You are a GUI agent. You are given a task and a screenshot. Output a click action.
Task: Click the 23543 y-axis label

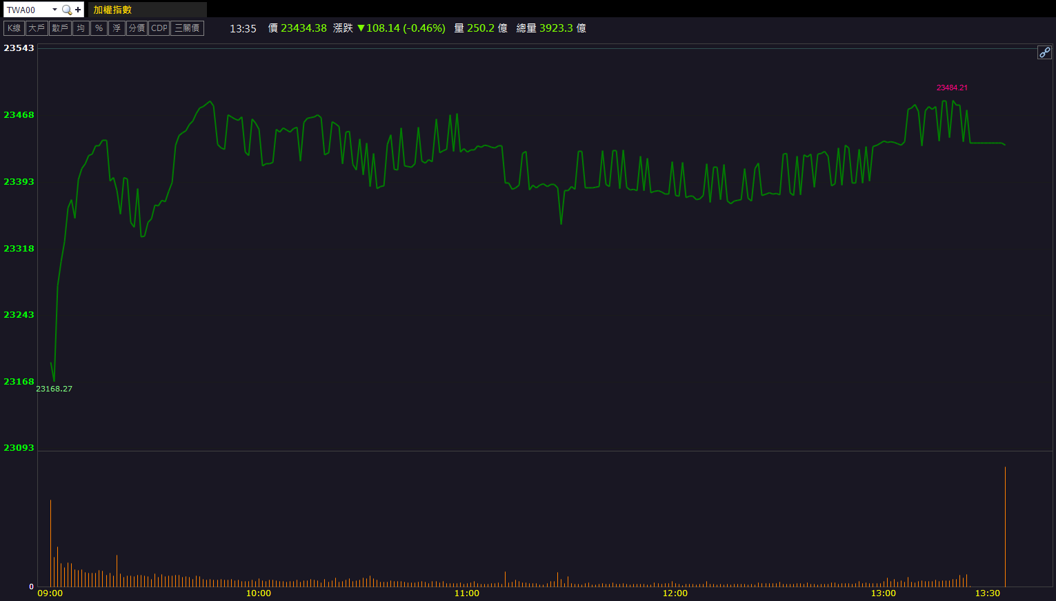point(19,48)
